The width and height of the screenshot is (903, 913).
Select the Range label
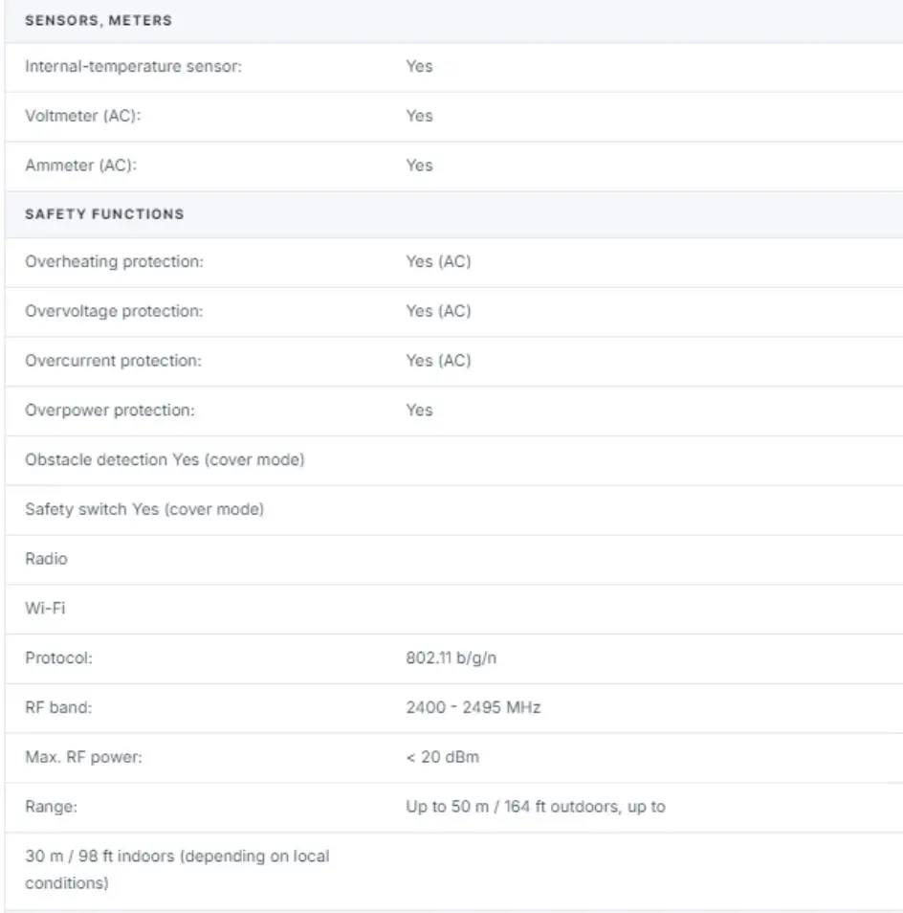click(51, 807)
